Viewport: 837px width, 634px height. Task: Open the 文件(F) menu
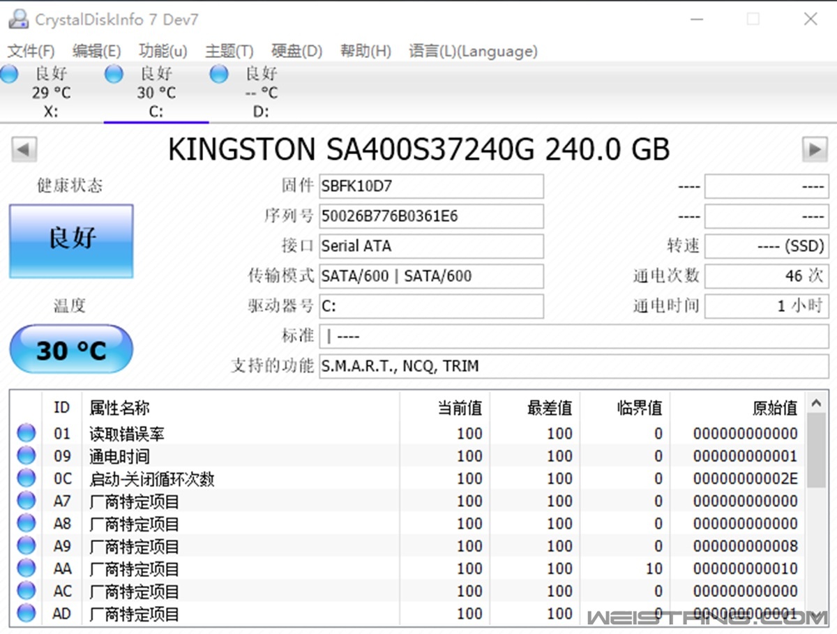pos(31,51)
